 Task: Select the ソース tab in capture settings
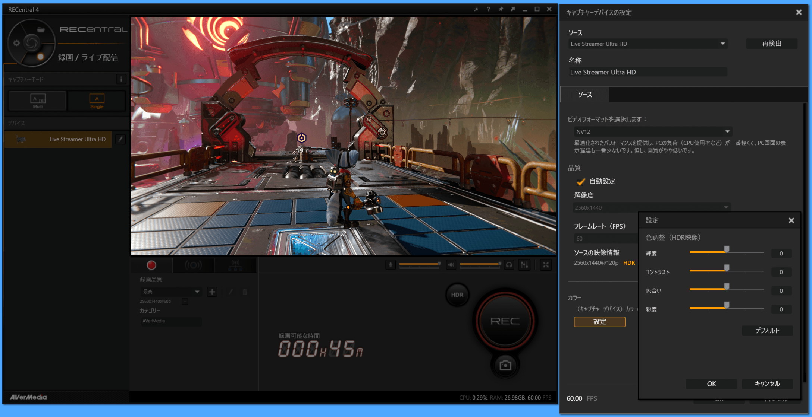point(585,95)
